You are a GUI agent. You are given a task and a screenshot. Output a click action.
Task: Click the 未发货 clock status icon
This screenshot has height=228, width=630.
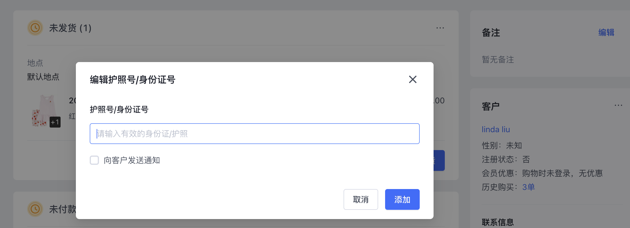coord(35,28)
